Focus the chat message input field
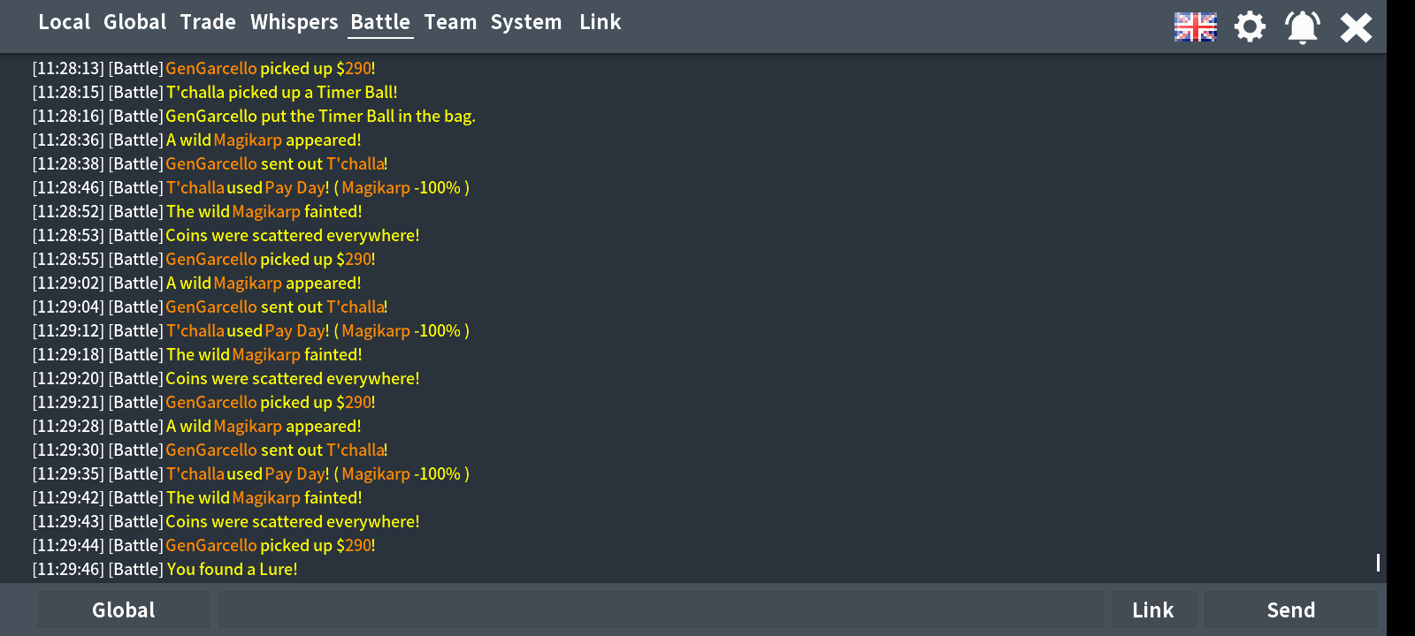 pyautogui.click(x=661, y=610)
